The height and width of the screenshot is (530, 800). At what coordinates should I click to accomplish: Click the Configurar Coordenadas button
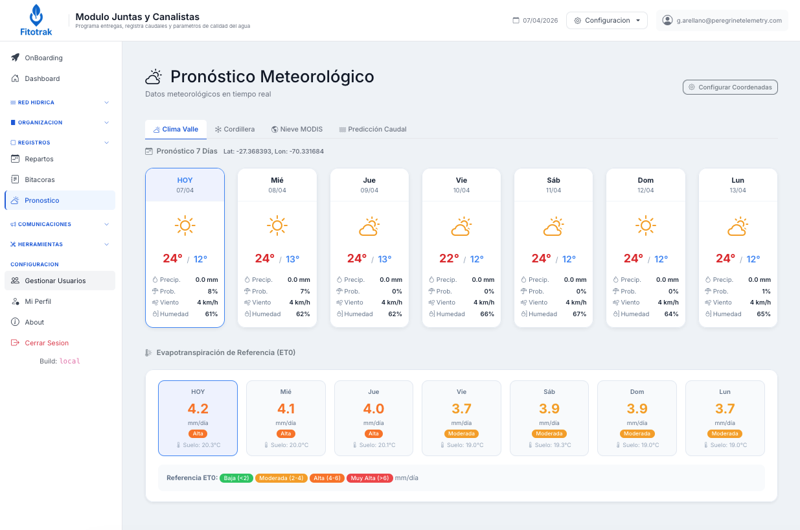[730, 87]
